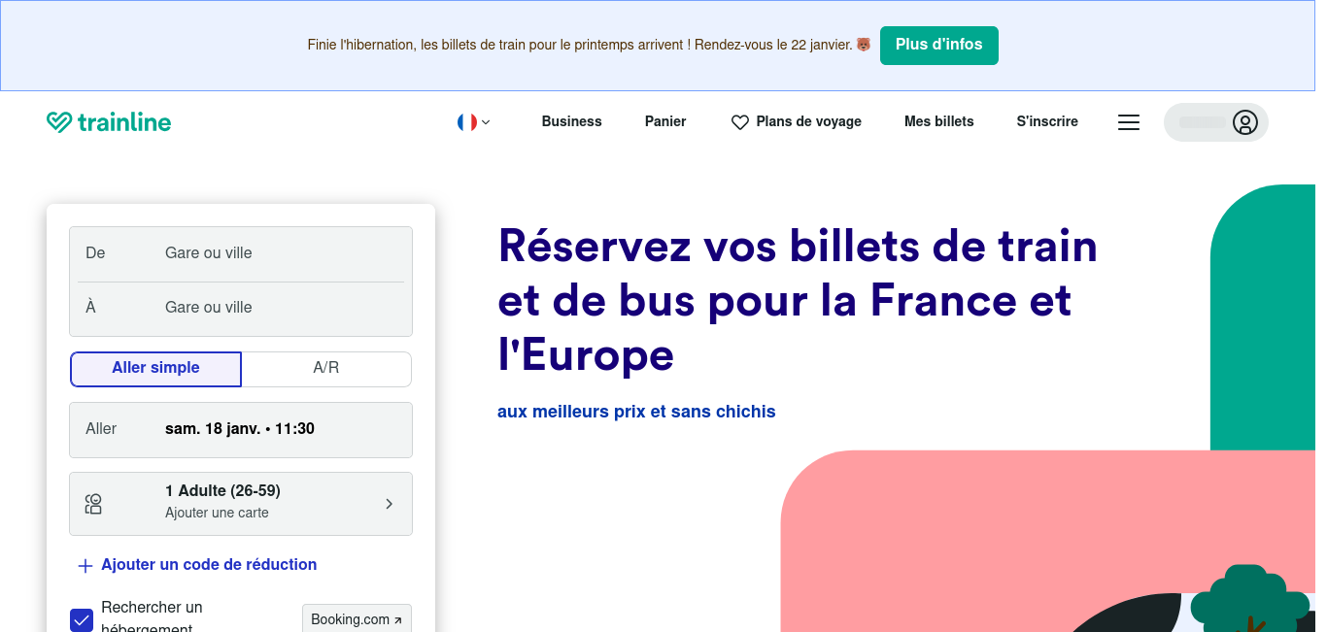
Task: Click the plus icon for reduction code
Action: point(85,566)
